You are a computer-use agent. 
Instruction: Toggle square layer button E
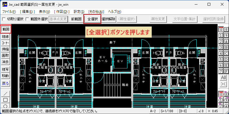click(x=226, y=66)
